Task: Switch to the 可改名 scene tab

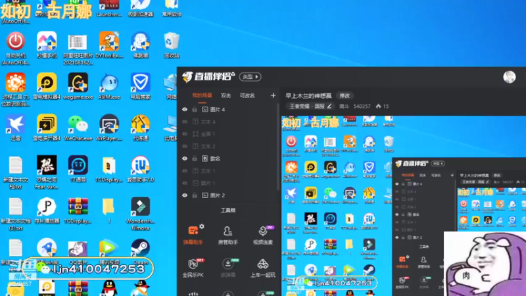Action: (247, 95)
